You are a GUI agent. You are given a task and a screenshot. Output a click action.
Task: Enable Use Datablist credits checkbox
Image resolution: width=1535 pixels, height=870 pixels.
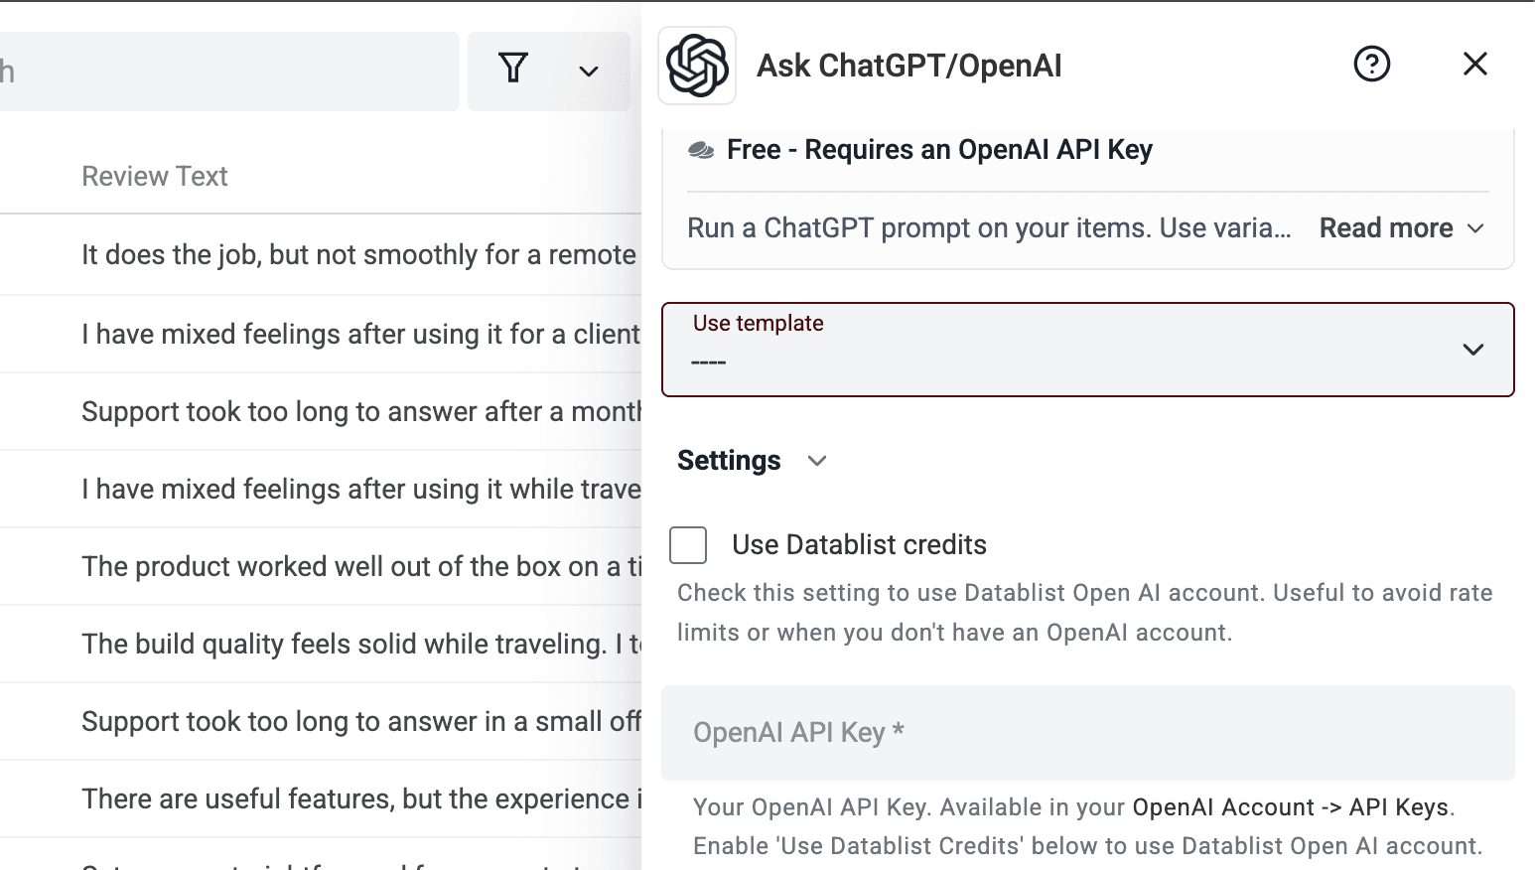click(688, 545)
